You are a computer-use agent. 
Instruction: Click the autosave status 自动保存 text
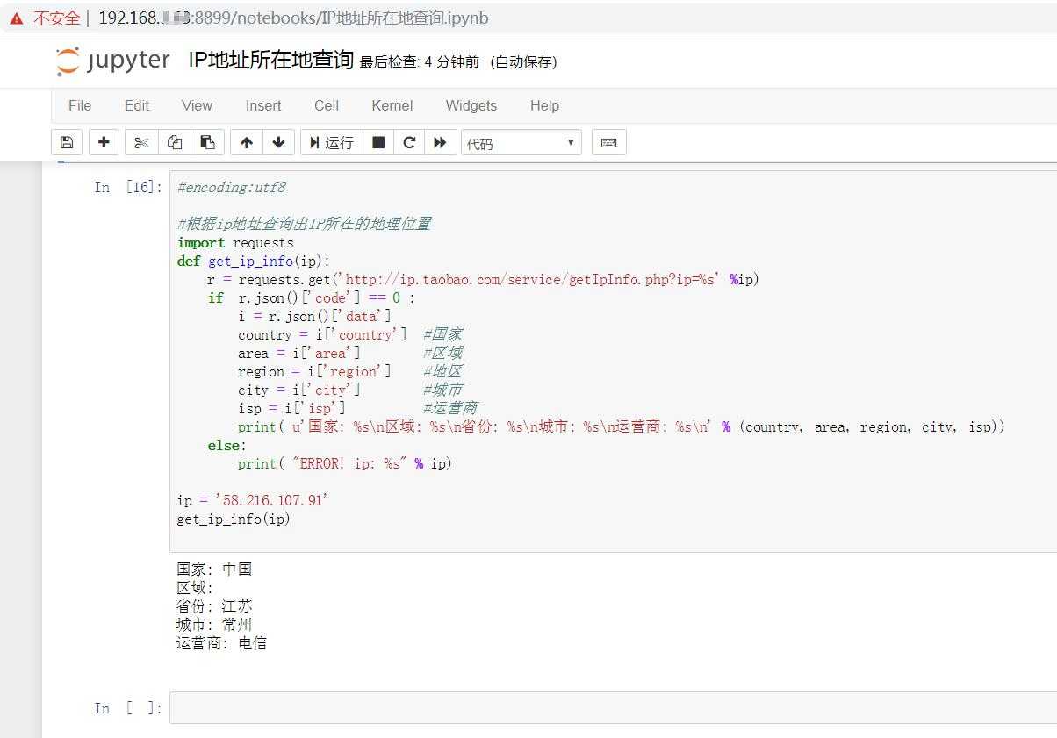pos(523,61)
